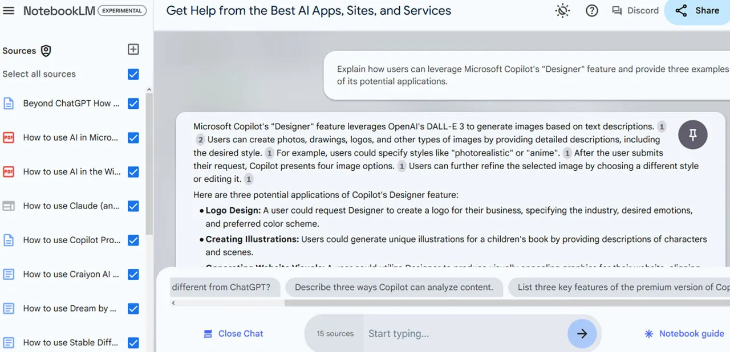Click the Share button
Viewport: 730px width, 352px height.
click(x=697, y=11)
